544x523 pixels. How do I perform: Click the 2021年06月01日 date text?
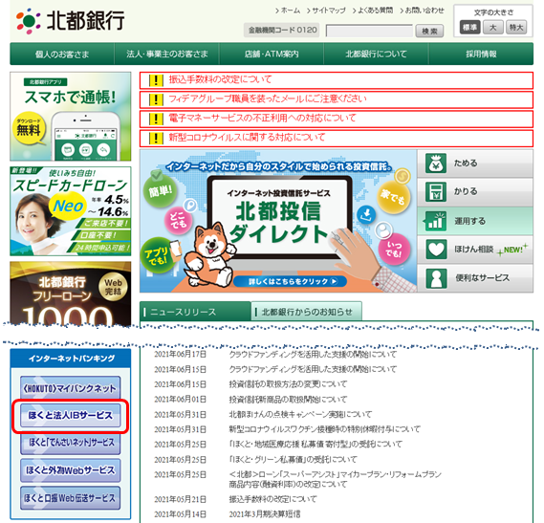(180, 400)
